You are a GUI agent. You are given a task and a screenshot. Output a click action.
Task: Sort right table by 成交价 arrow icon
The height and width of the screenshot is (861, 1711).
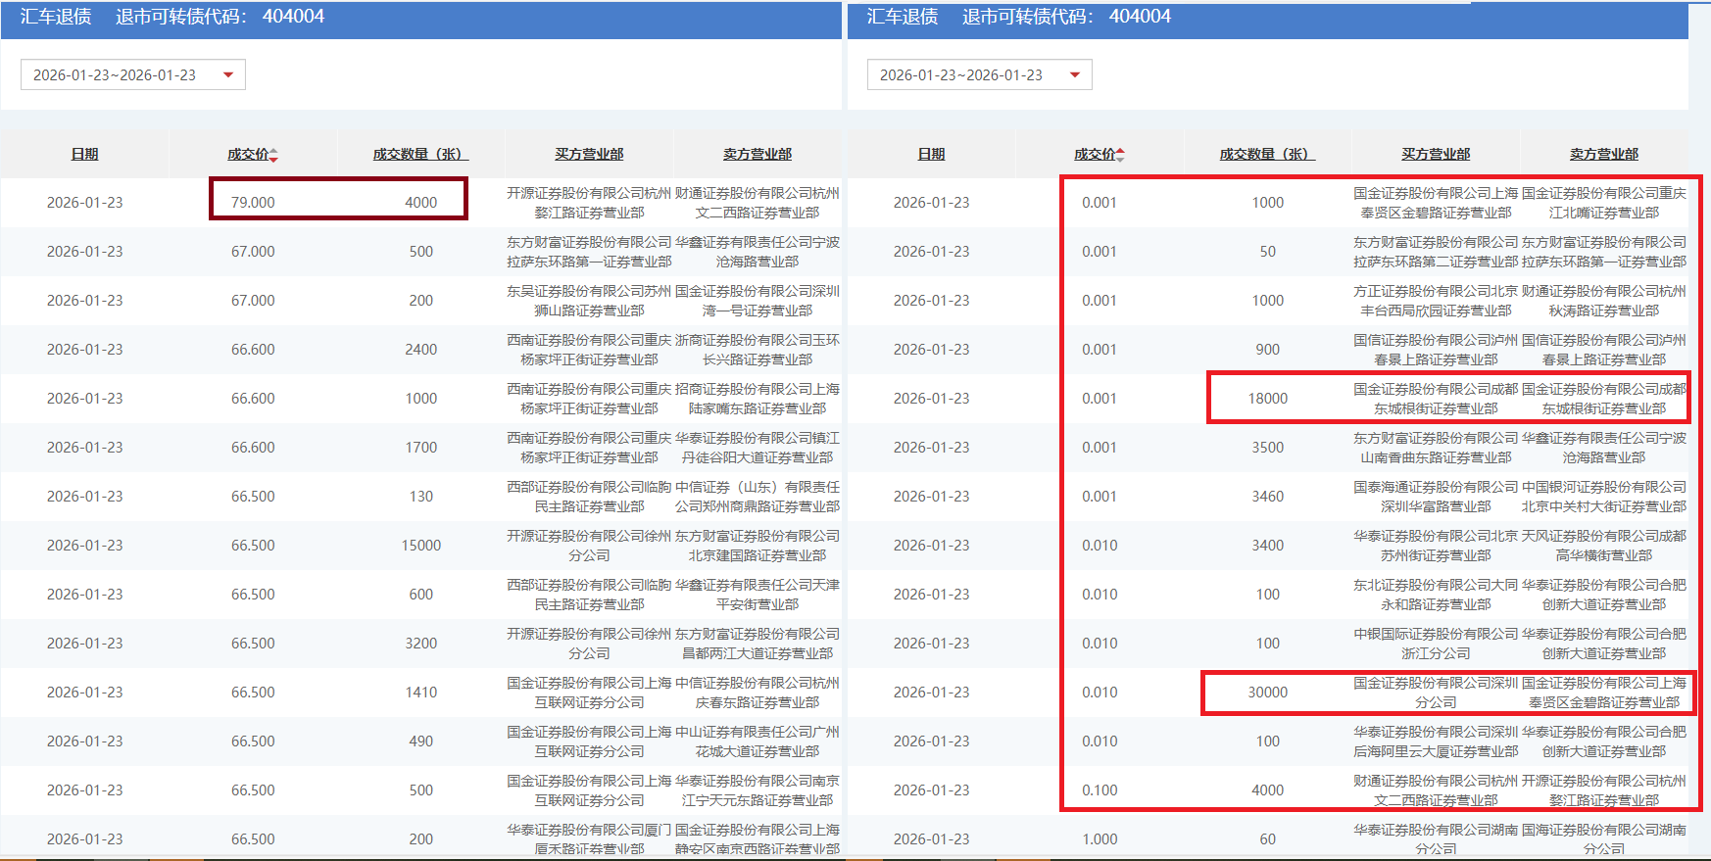(1121, 156)
